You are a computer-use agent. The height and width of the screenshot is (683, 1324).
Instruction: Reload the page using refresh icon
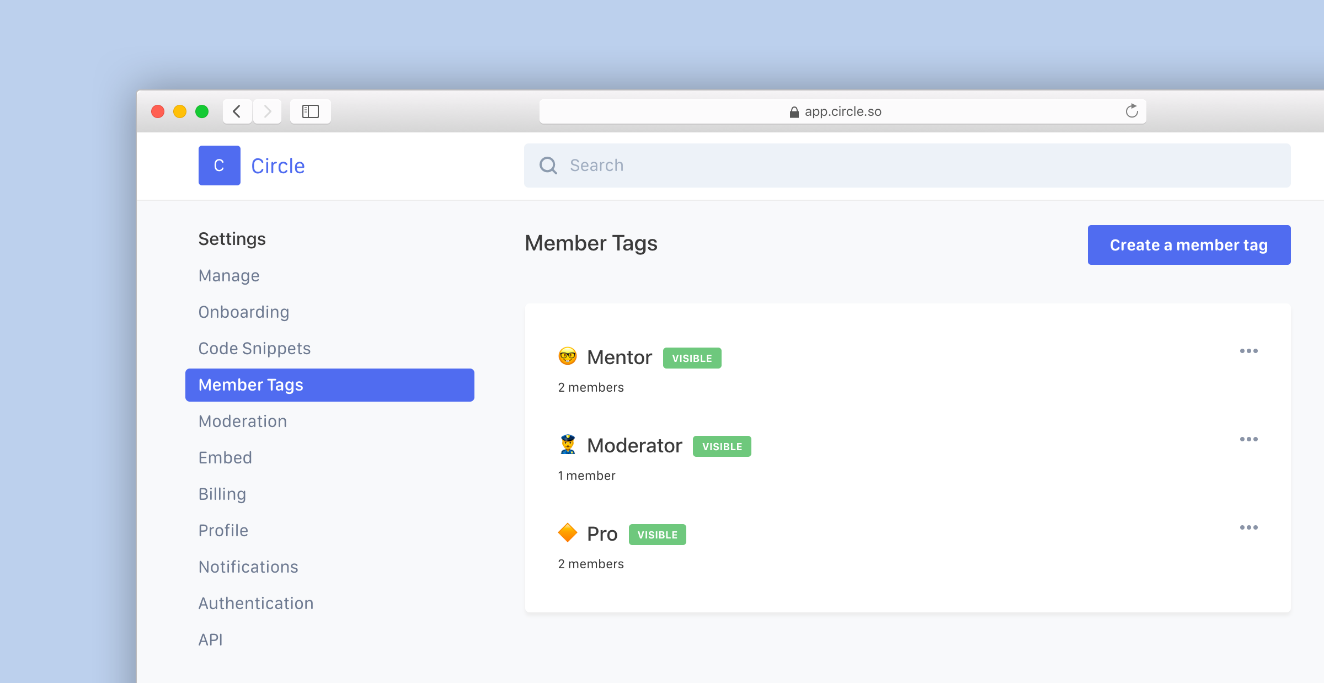pos(1131,111)
